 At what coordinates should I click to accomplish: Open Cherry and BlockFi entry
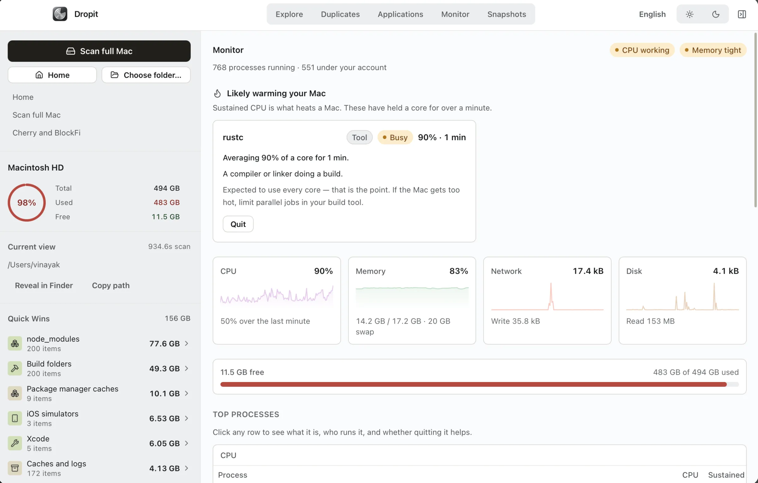[x=46, y=133]
